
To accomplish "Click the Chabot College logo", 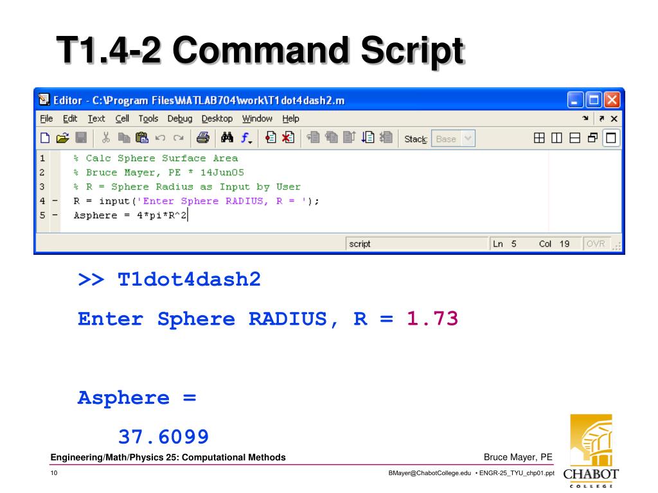I will pyautogui.click(x=591, y=451).
